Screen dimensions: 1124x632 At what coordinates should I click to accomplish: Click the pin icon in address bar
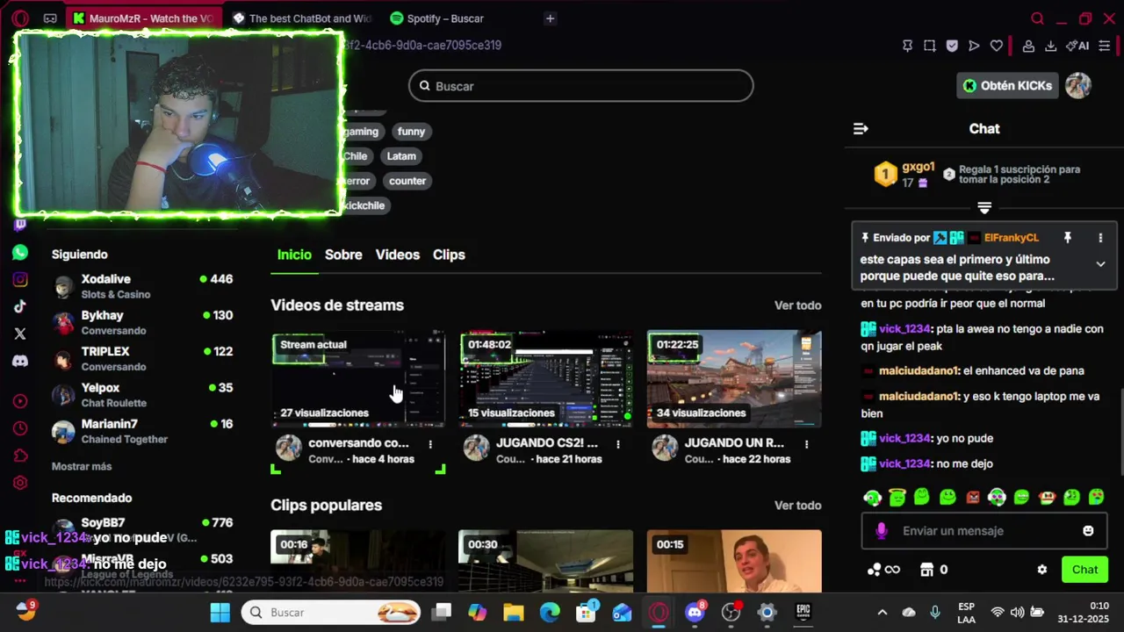pos(907,46)
